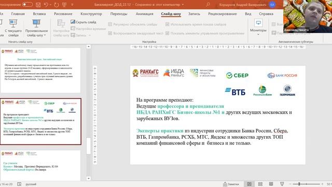Click the Банк России logo on the slide
The height and width of the screenshot is (187, 332).
tap(282, 75)
